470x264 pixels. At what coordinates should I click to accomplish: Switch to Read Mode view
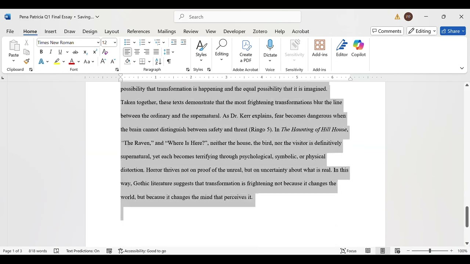[368, 251]
